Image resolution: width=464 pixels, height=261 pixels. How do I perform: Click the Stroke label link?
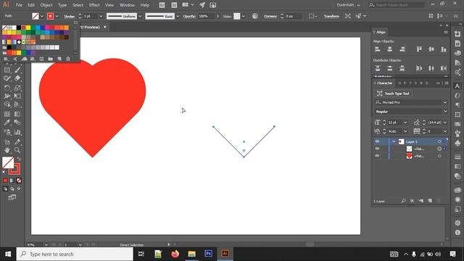70,16
